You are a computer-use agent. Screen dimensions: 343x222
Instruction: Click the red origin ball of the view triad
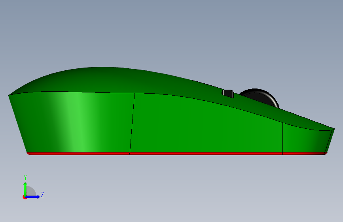tap(25, 197)
